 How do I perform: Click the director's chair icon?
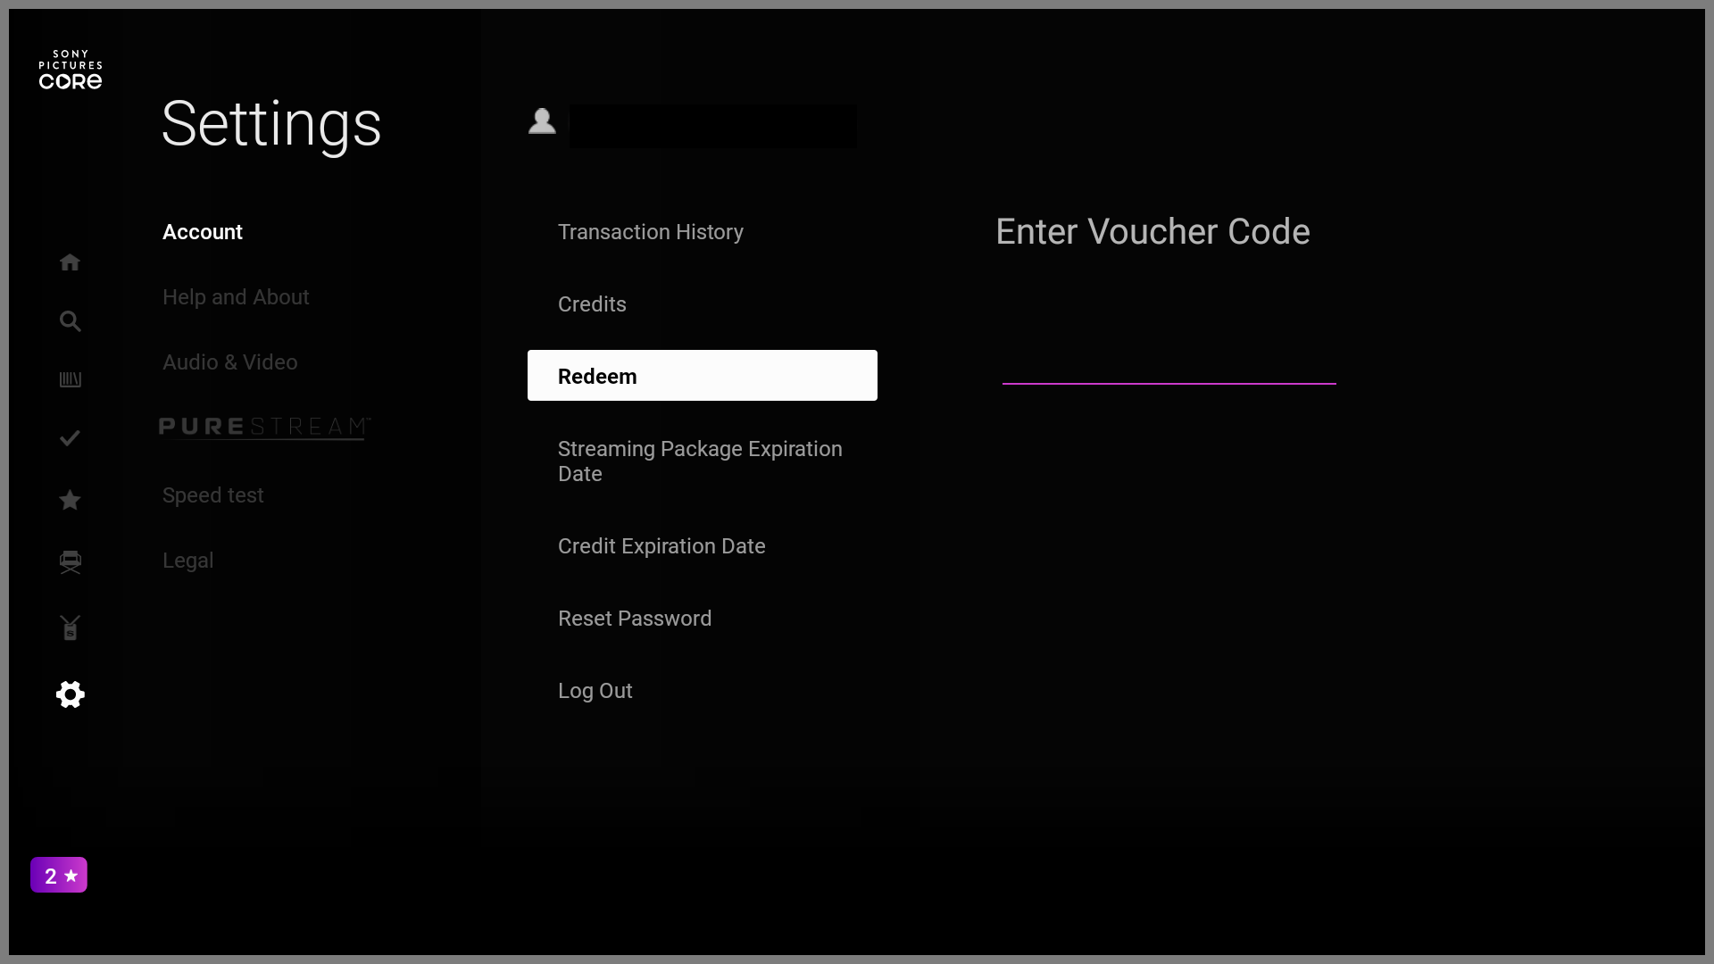[70, 562]
